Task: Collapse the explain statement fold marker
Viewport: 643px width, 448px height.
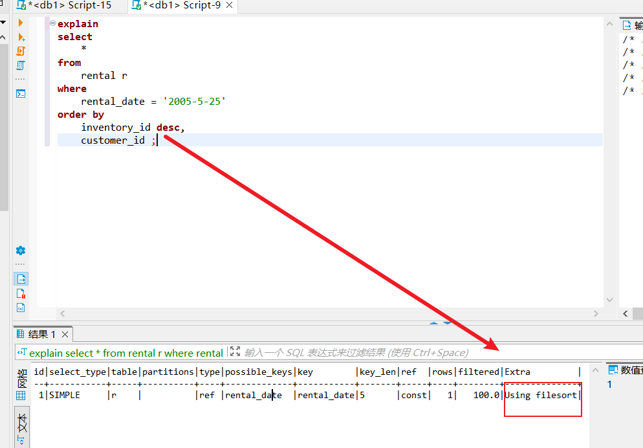Action: (x=52, y=24)
